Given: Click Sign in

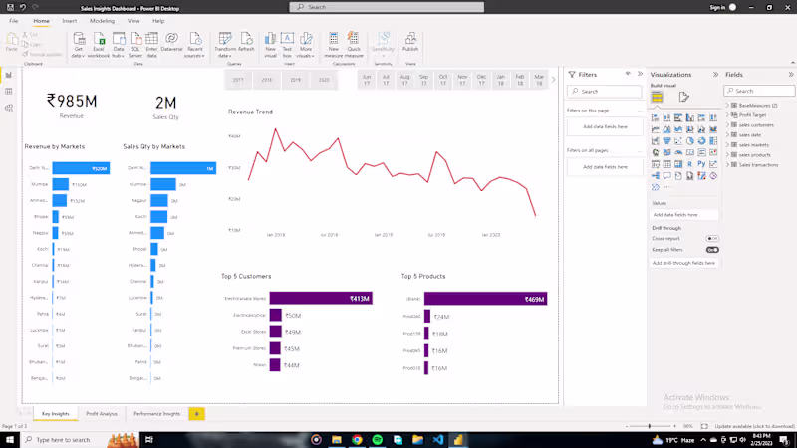Looking at the screenshot, I should point(717,7).
